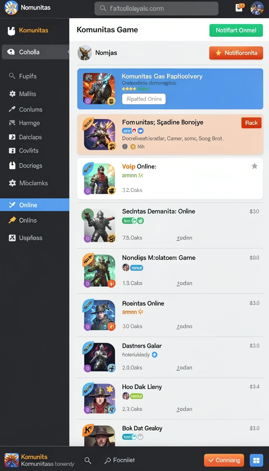Select Komunitas in the sidebar
This screenshot has width=269, height=471.
tap(34, 30)
